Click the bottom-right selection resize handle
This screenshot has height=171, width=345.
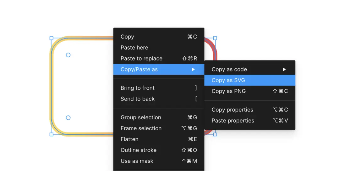[215, 134]
